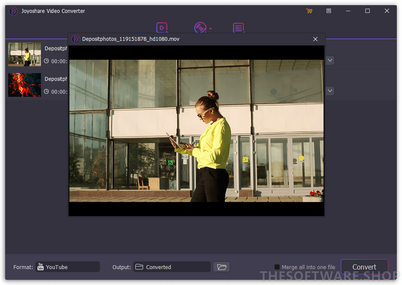Open the main menu icon near the cart
Image resolution: width=402 pixels, height=285 pixels.
point(329,11)
